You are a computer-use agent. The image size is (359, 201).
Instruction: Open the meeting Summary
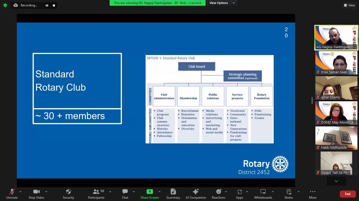click(x=173, y=194)
